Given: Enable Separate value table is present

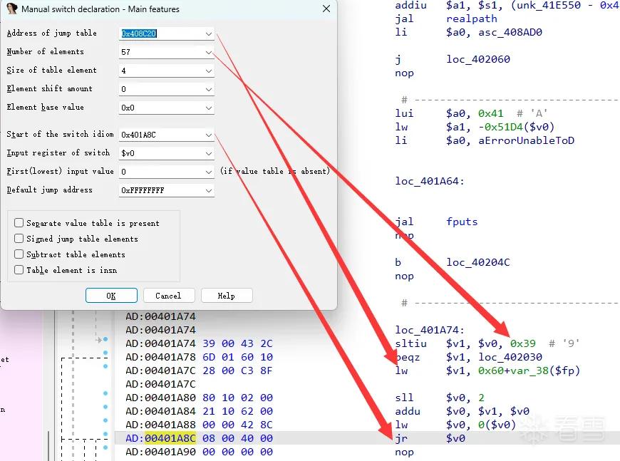Looking at the screenshot, I should click(19, 222).
